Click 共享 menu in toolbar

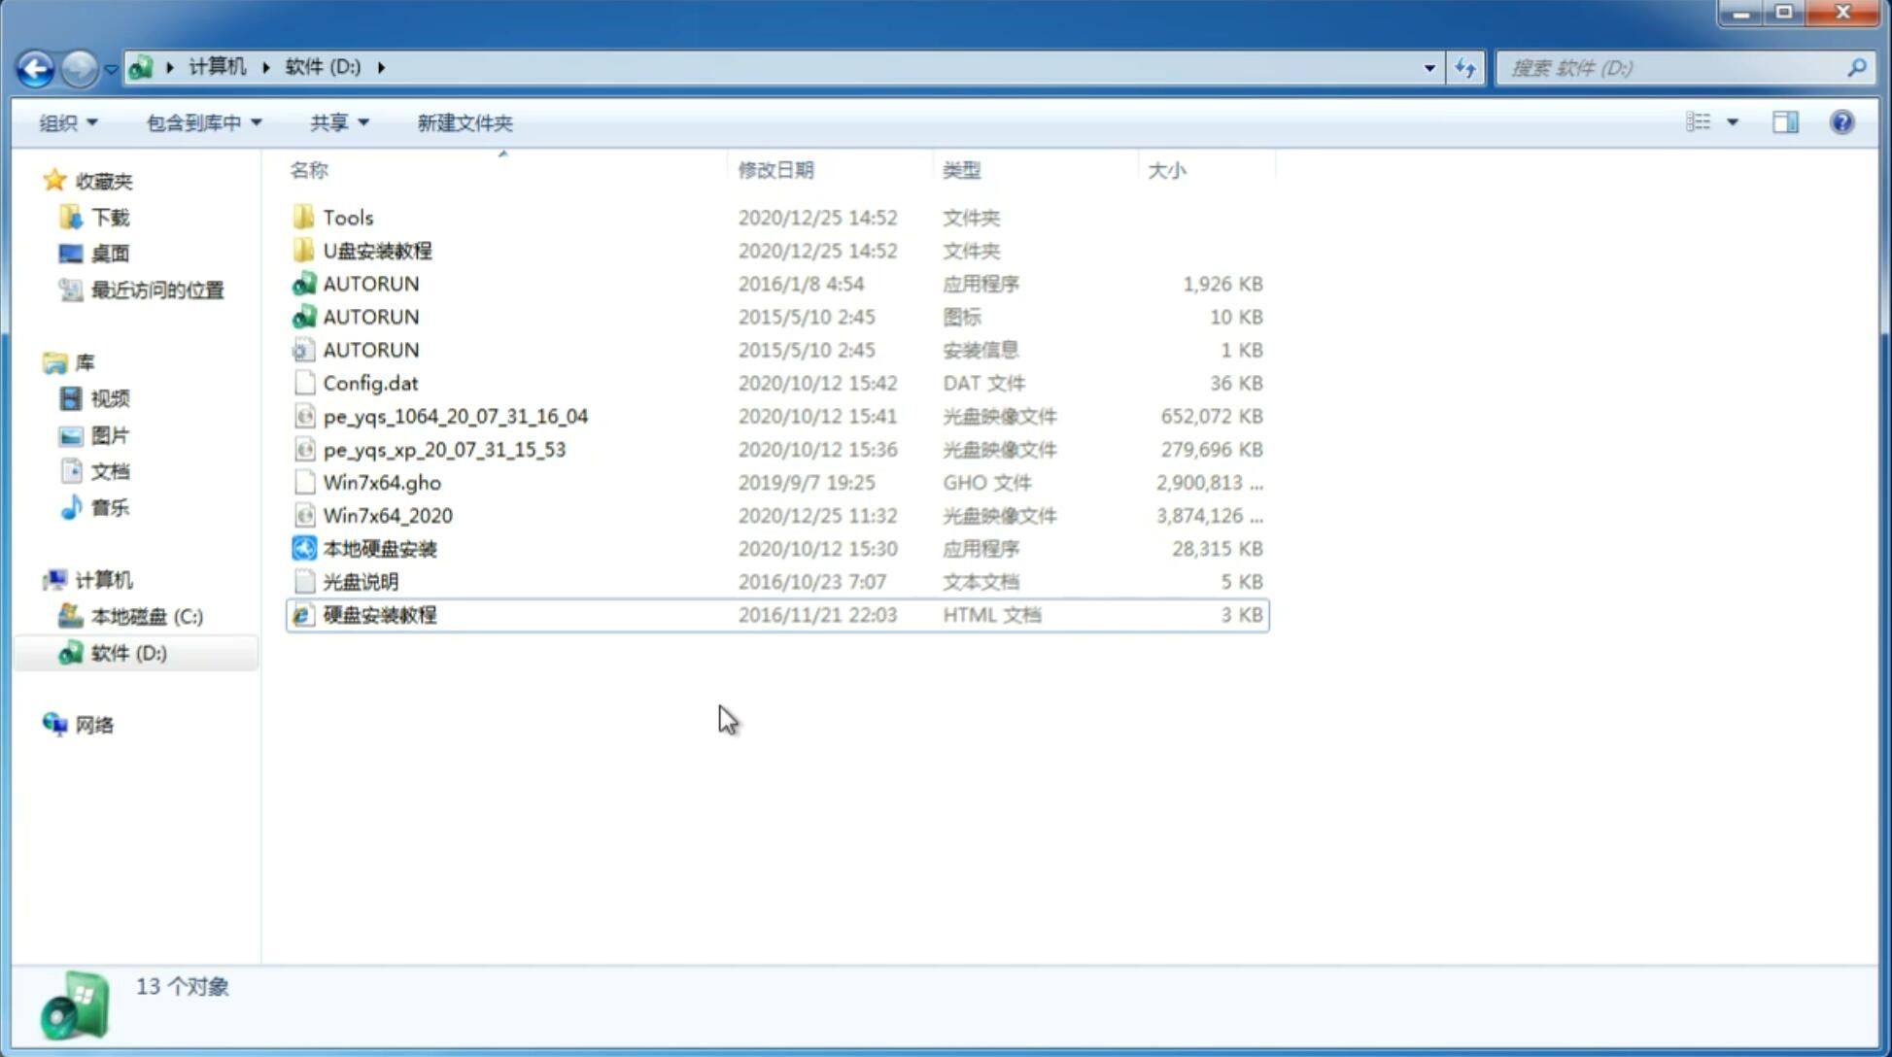tap(336, 122)
